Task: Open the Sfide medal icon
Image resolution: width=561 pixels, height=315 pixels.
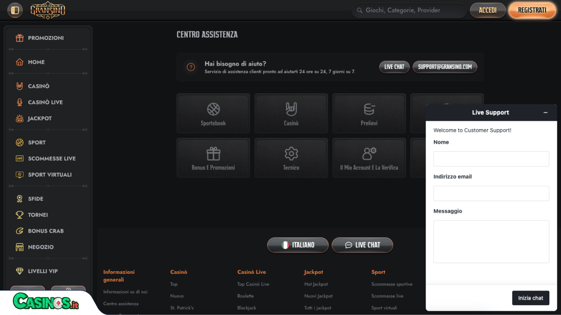Action: pyautogui.click(x=19, y=199)
